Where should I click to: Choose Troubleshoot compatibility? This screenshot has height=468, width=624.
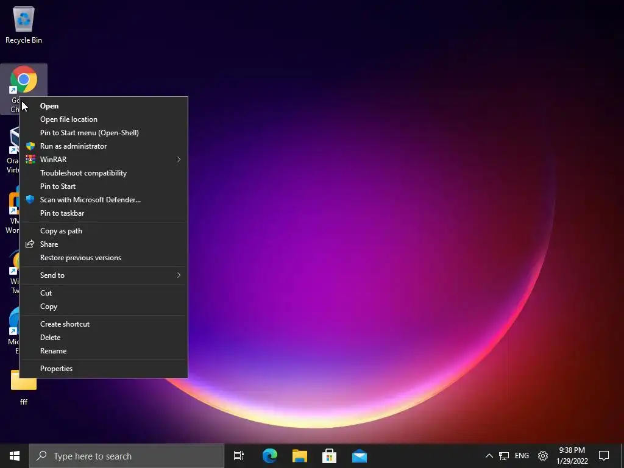pos(104,173)
